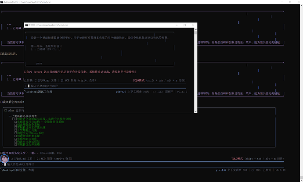The width and height of the screenshot is (303, 182).
Task: Click the '[...已隐藏 129 行...]' hidden lines text
Action: click(x=46, y=49)
